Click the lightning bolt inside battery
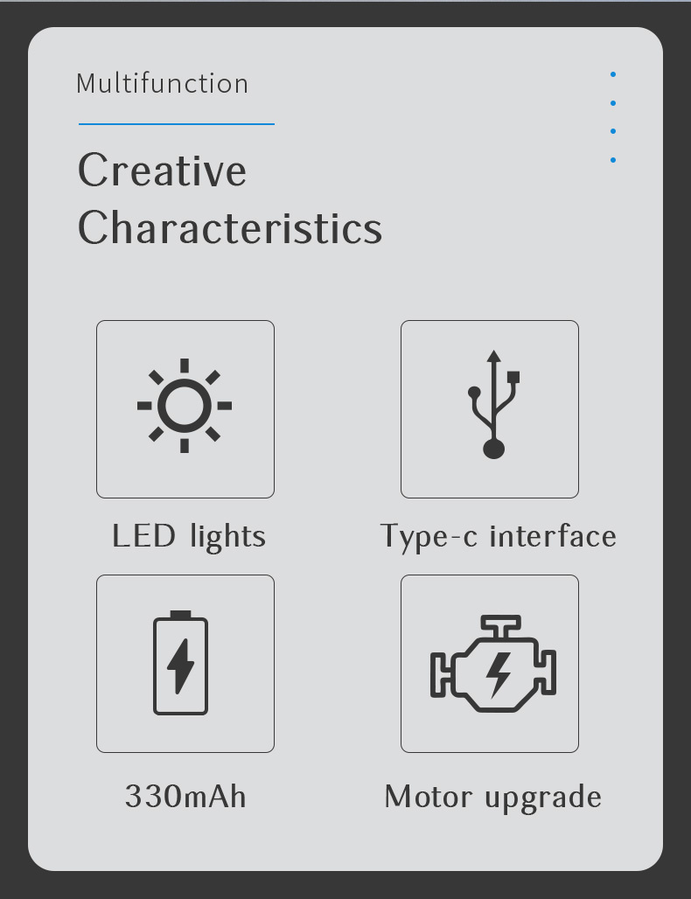This screenshot has height=899, width=691. click(x=181, y=666)
